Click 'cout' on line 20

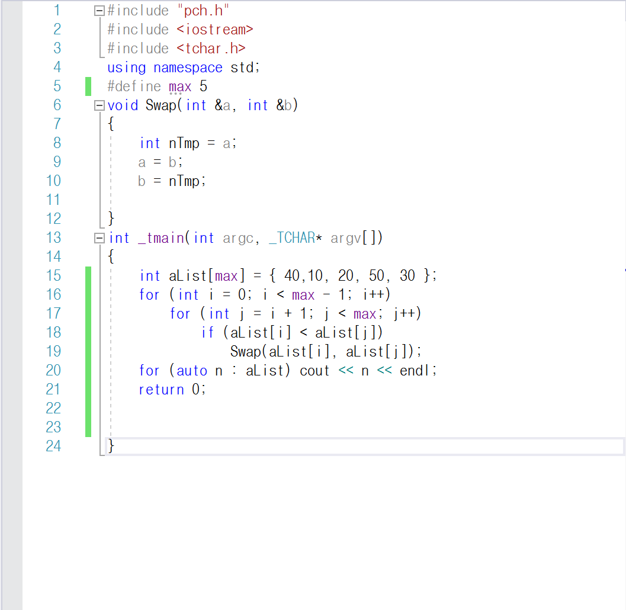(314, 371)
